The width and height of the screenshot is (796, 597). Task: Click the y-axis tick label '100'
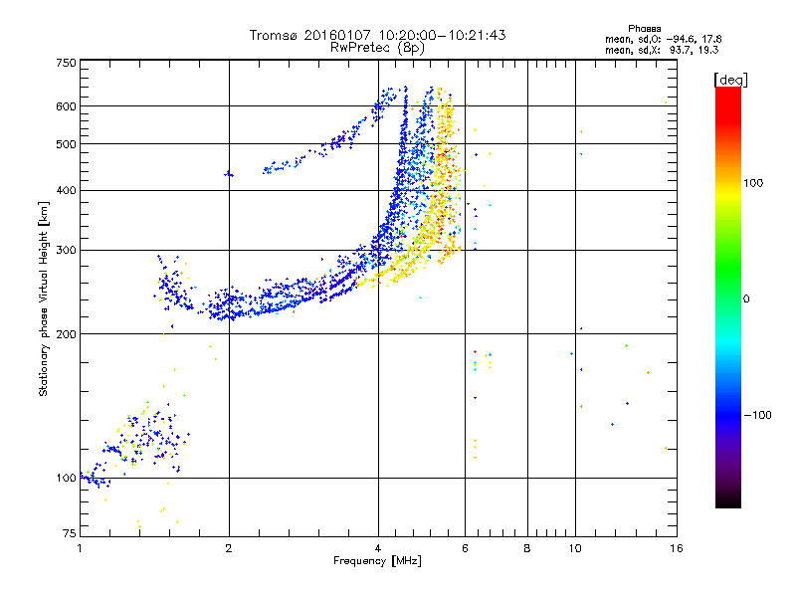pyautogui.click(x=66, y=479)
